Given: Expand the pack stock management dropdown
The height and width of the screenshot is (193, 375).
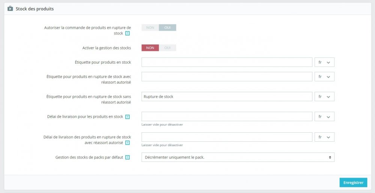Looking at the screenshot, I should point(238,157).
